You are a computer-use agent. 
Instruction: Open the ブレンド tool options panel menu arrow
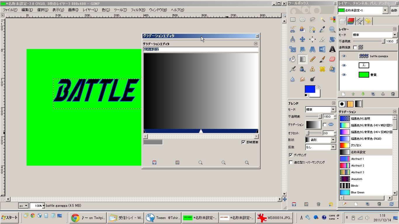pos(334,103)
